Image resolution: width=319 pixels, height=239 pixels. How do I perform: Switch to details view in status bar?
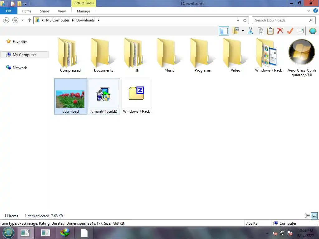coord(307,216)
